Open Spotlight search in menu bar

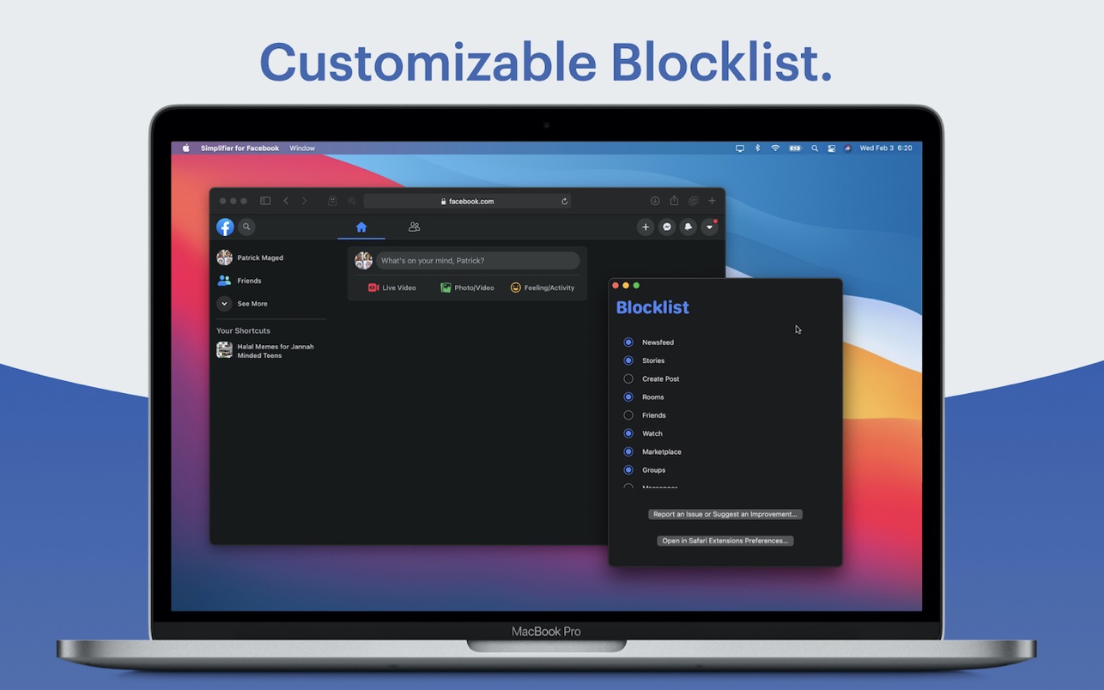point(815,148)
